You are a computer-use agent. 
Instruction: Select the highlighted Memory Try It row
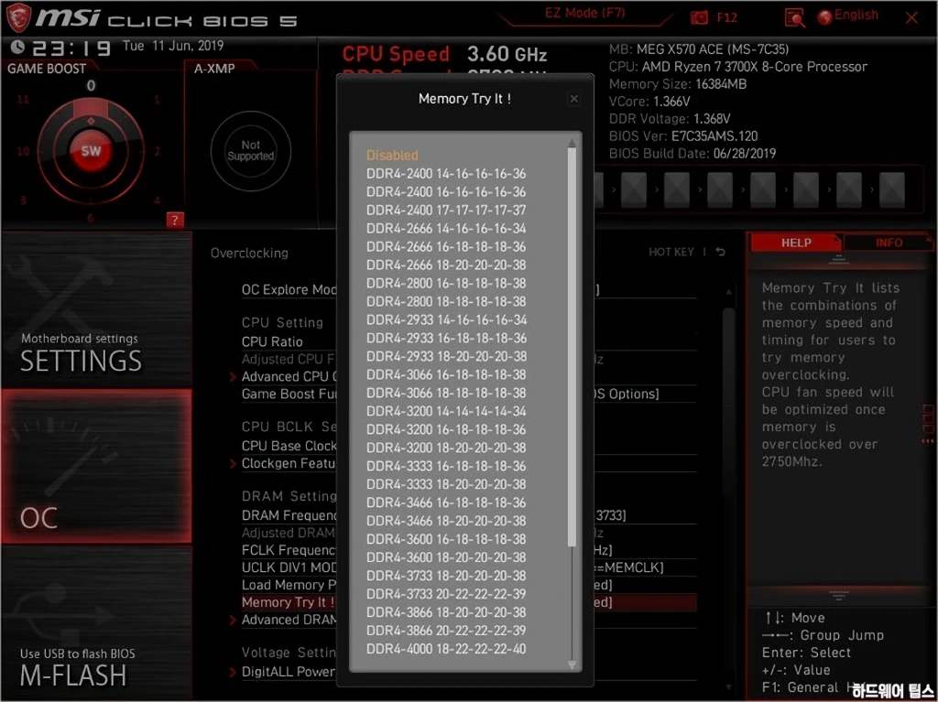point(289,602)
